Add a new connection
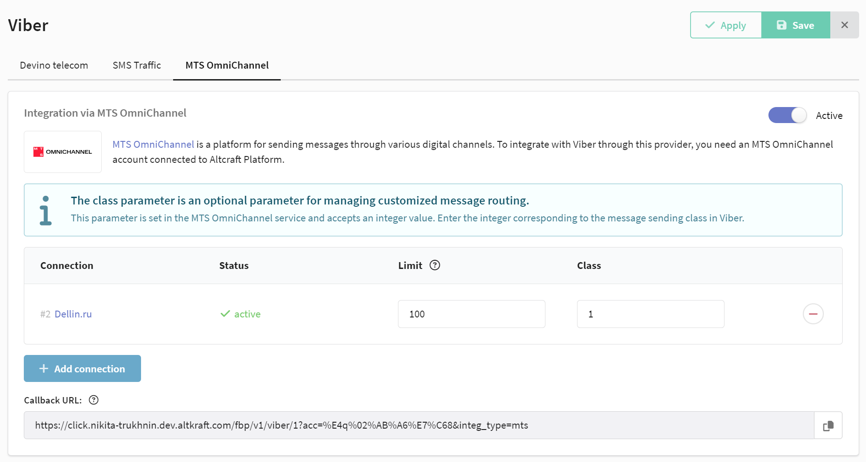 pos(82,369)
